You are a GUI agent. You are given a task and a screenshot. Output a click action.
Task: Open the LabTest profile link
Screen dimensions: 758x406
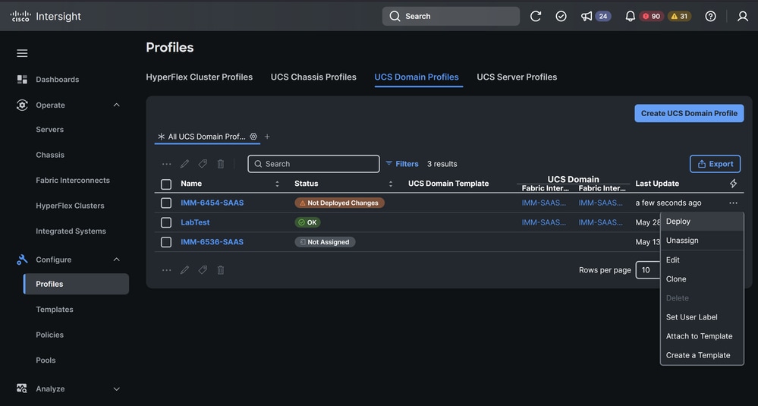pyautogui.click(x=195, y=222)
